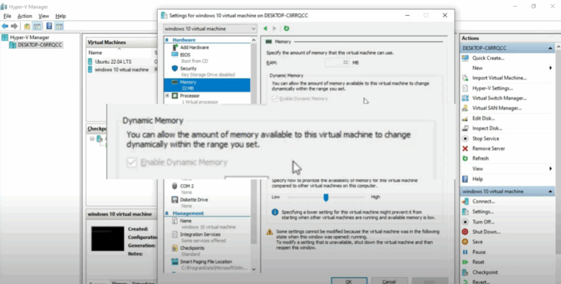Select windows 10 virtual machine in VM list
Screen dimensions: 561x284
(x=121, y=70)
